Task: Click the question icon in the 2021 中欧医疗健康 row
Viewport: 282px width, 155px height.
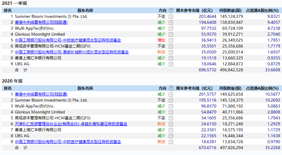Action: point(171,40)
